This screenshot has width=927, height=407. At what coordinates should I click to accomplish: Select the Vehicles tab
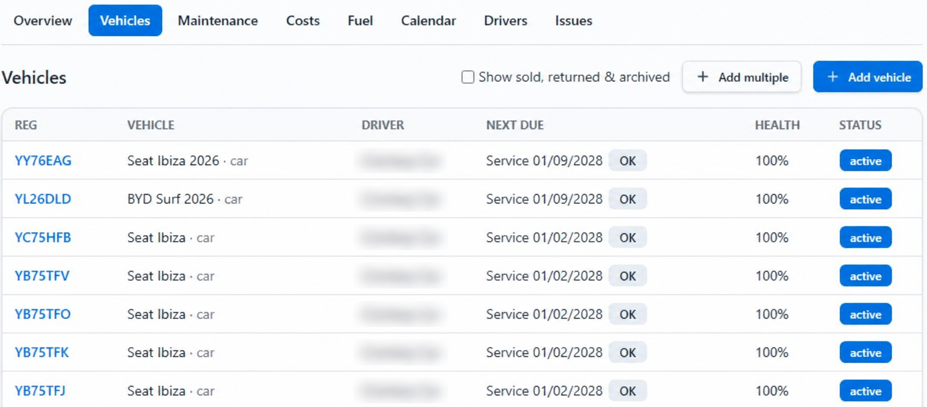click(x=125, y=21)
